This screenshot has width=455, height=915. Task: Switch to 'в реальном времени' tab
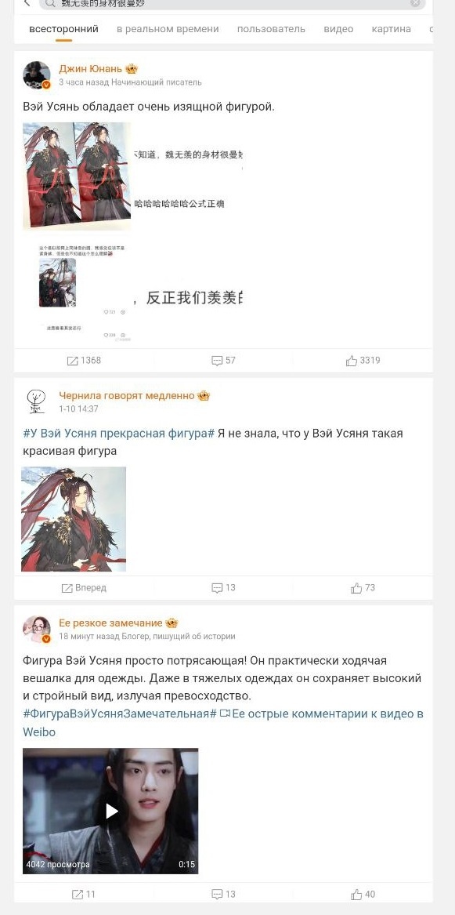168,28
